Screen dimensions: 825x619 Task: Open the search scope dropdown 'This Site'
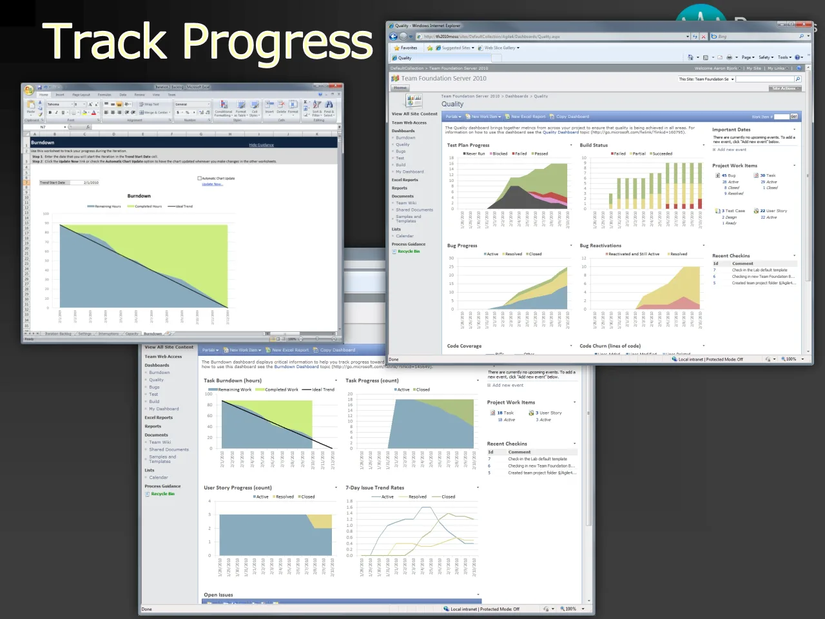coord(706,79)
